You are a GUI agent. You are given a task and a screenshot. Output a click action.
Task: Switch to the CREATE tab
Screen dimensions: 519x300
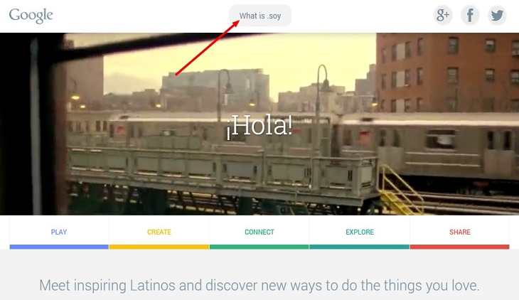(x=159, y=232)
